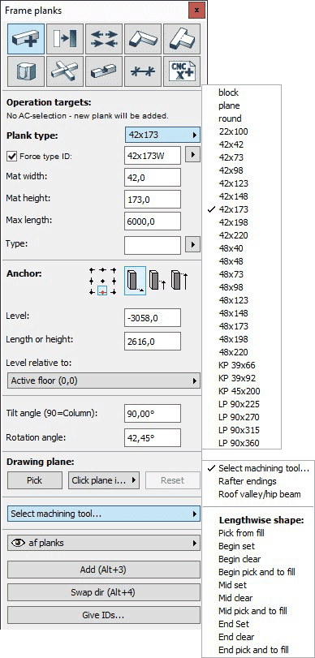315x658 pixels.
Task: Choose the four-arrows stretch/shrink icon
Action: coord(104,39)
